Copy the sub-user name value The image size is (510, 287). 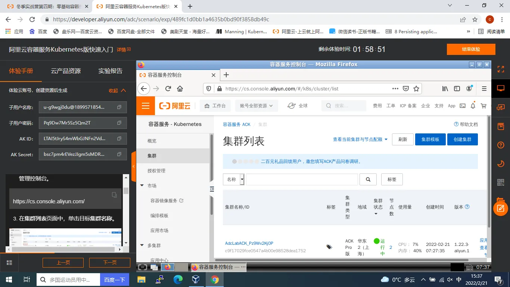point(119,107)
